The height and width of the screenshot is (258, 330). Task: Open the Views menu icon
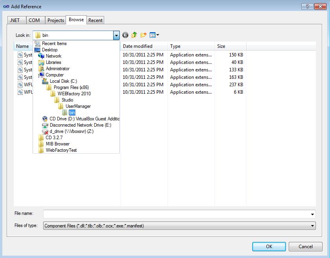coord(153,35)
